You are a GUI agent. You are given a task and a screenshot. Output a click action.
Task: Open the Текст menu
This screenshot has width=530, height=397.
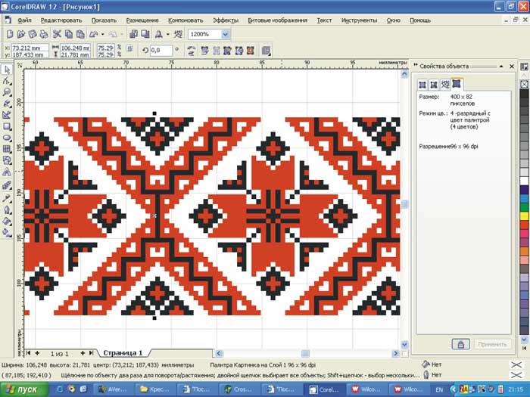(324, 20)
